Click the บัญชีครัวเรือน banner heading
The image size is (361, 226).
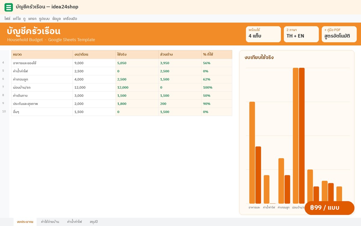(34, 31)
